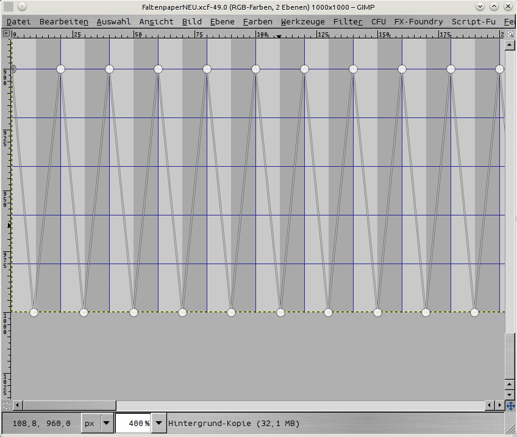The image size is (517, 437).
Task: Open the Farben menu
Action: [257, 21]
